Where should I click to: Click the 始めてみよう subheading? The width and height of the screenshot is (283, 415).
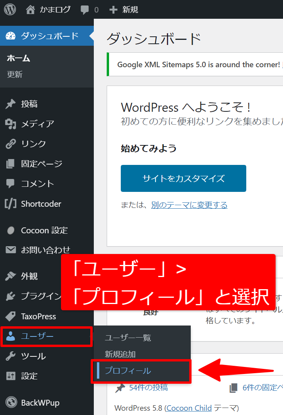coord(149,148)
